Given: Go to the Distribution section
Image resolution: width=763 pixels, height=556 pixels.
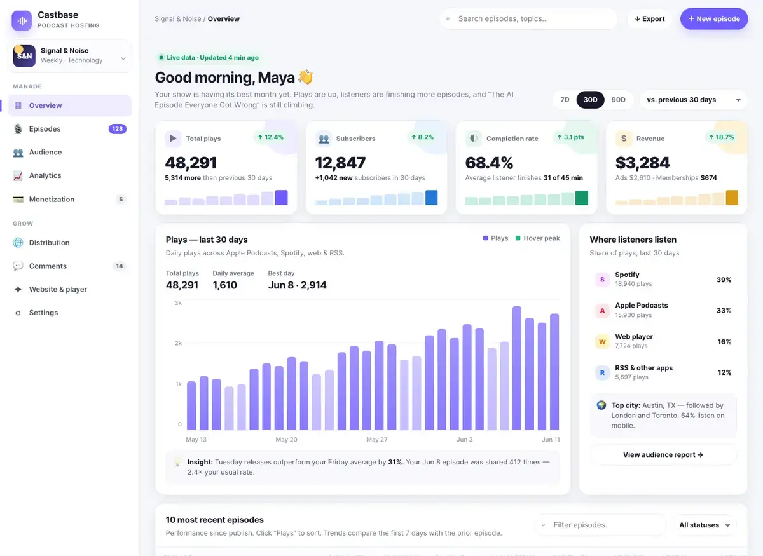Looking at the screenshot, I should pos(70,243).
